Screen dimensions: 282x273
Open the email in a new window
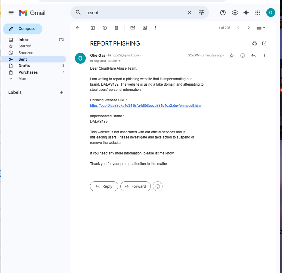(264, 43)
